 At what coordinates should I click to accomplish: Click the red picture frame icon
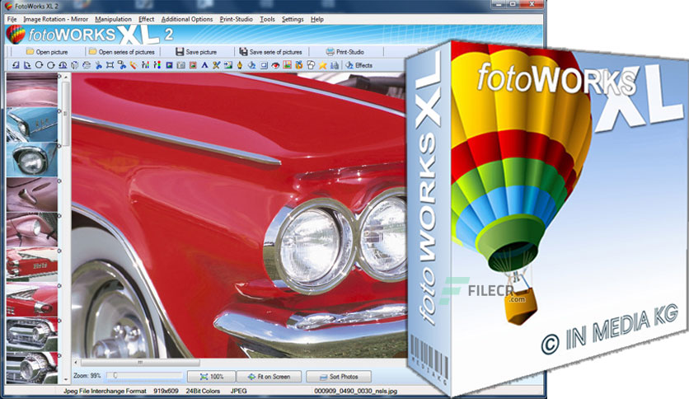pos(193,65)
